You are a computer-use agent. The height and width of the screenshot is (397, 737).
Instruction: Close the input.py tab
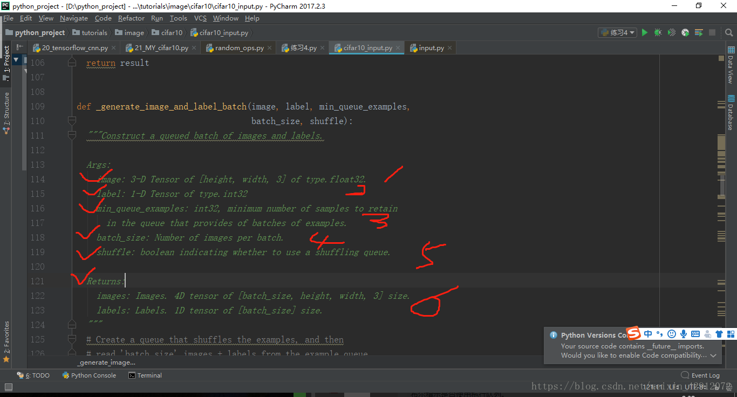point(450,48)
